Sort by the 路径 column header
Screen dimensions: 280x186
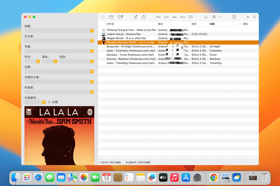click(x=160, y=24)
